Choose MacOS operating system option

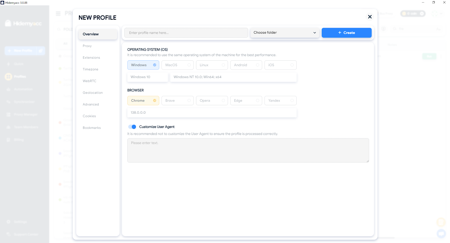(x=177, y=65)
